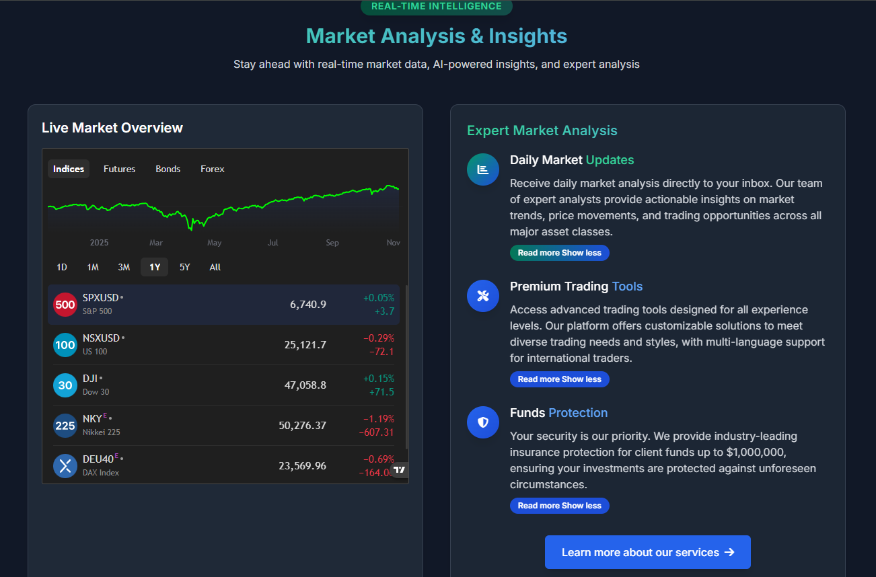Click the Funds Protection shield icon
Image resolution: width=876 pixels, height=577 pixels.
pos(483,422)
